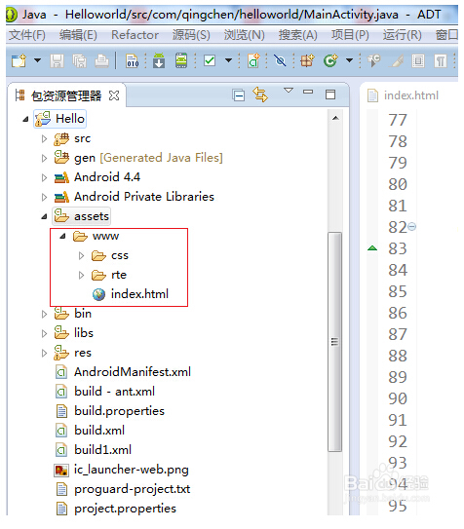The image size is (464, 529).
Task: Click the New Java Package icon
Action: [x=307, y=60]
